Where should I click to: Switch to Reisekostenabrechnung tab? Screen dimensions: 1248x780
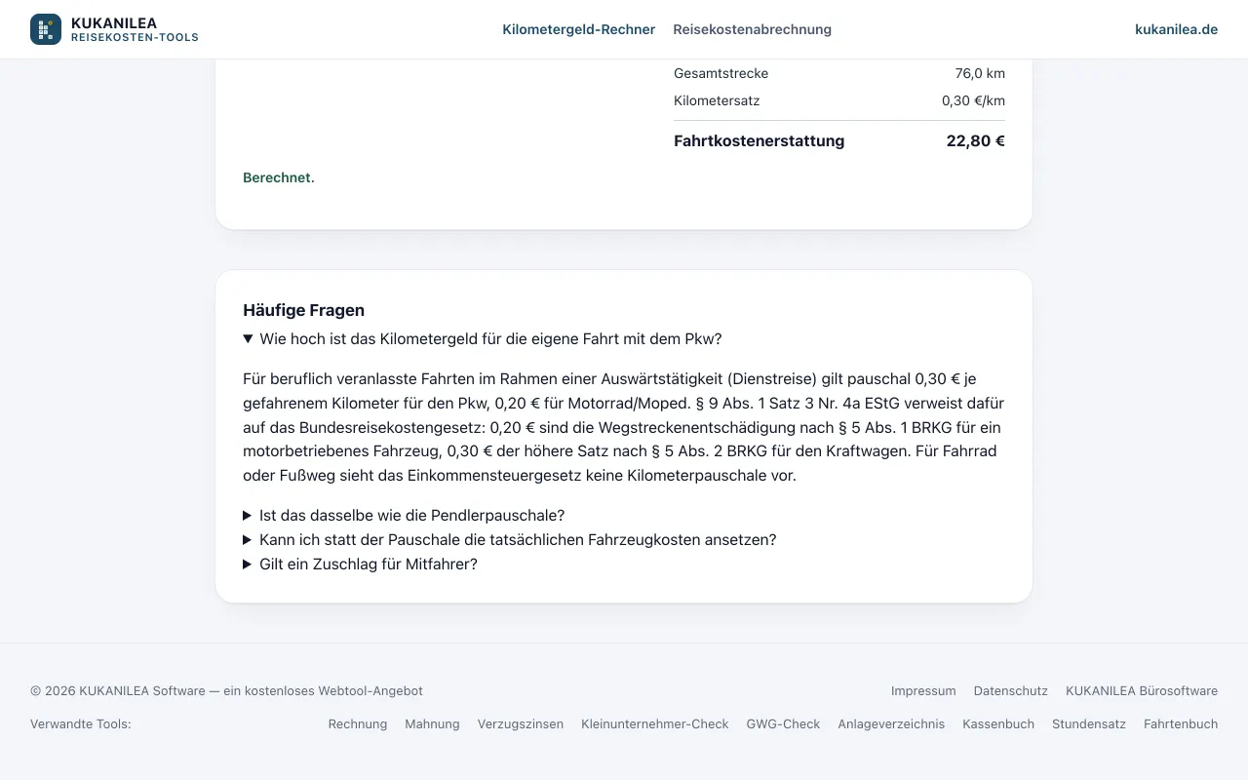tap(753, 29)
